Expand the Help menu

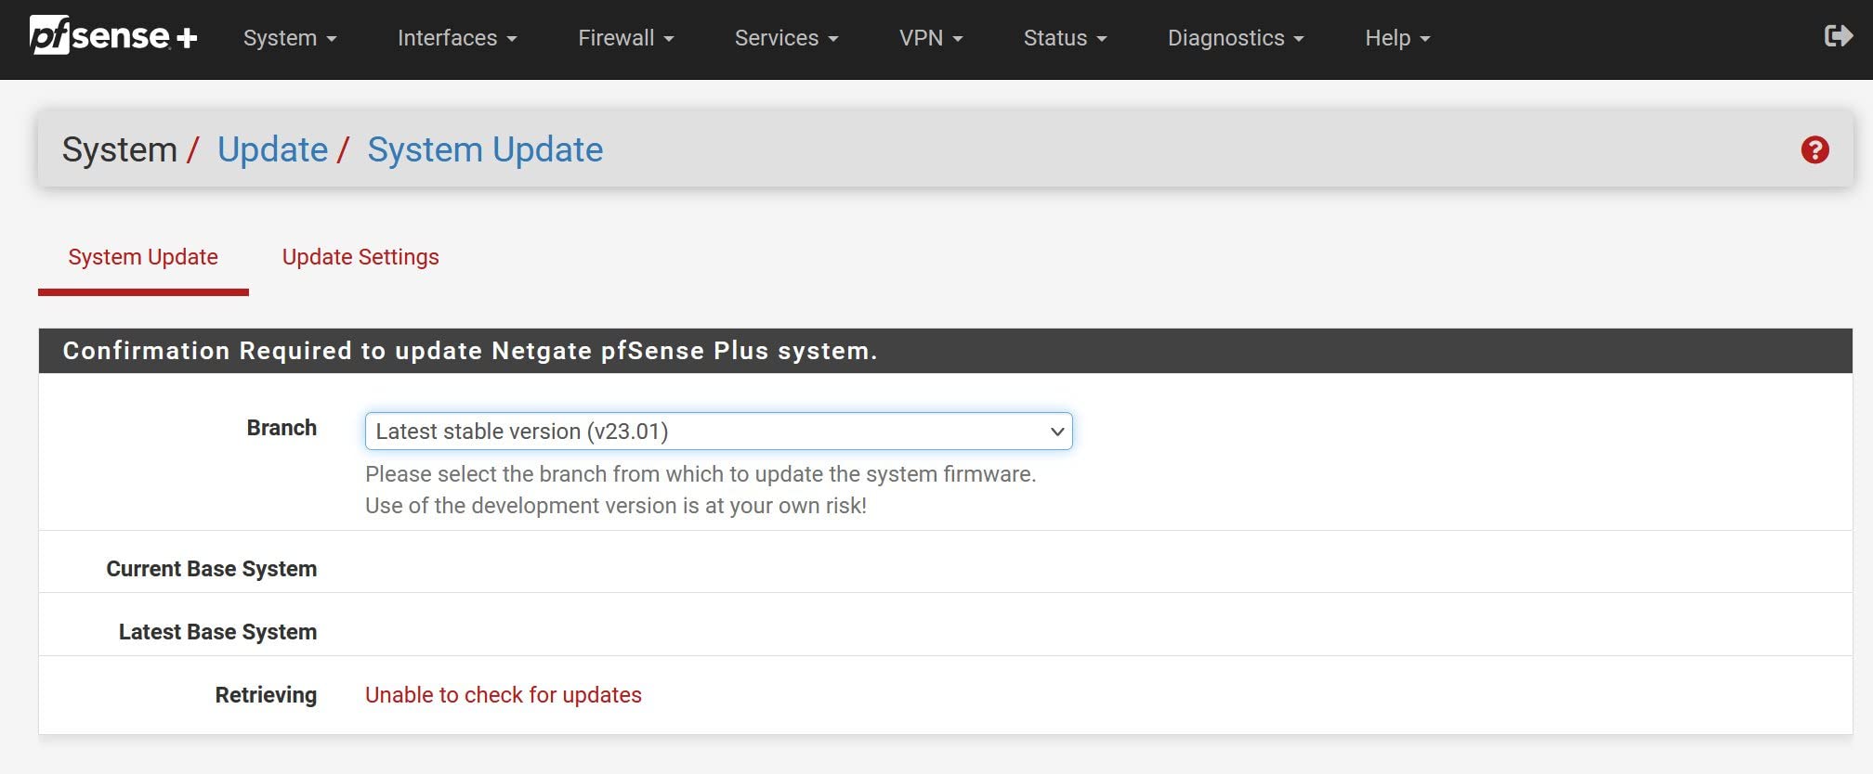click(x=1396, y=38)
